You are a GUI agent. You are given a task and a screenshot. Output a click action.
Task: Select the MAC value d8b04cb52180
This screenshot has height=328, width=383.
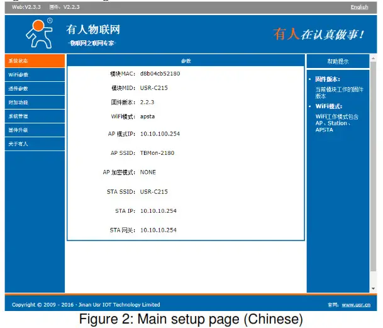[x=160, y=74]
